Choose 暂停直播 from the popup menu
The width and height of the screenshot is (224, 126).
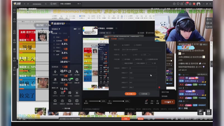(x=165, y=96)
